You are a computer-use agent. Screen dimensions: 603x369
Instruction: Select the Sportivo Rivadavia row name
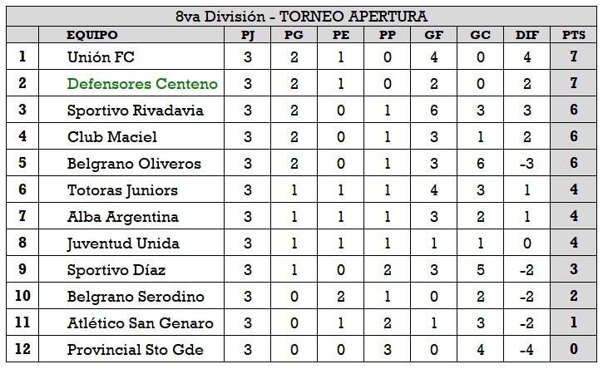point(134,111)
